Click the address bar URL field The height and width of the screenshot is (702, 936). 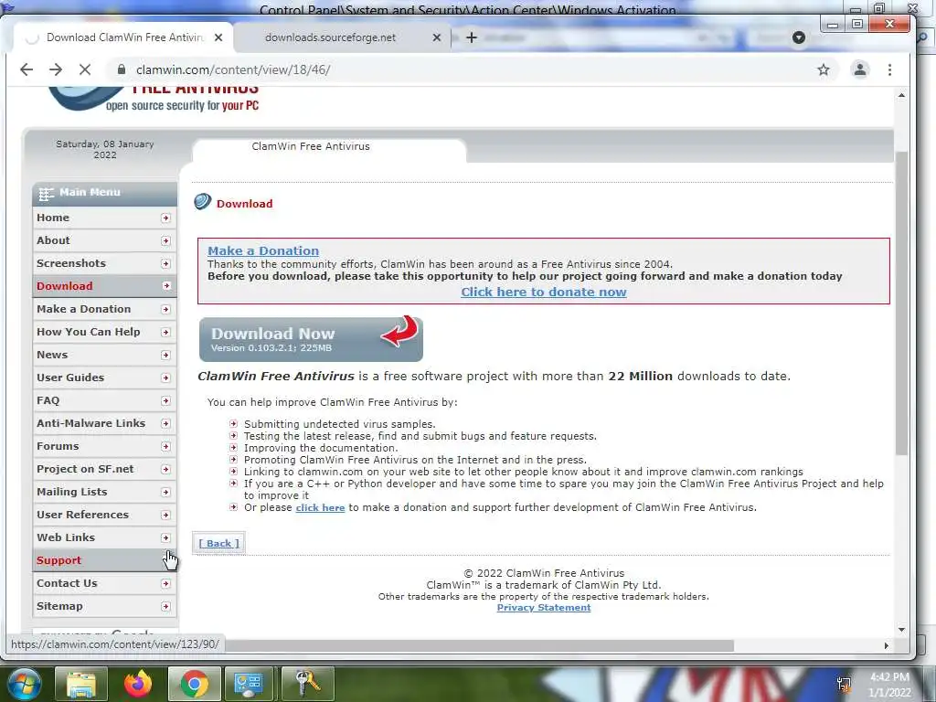click(x=465, y=69)
